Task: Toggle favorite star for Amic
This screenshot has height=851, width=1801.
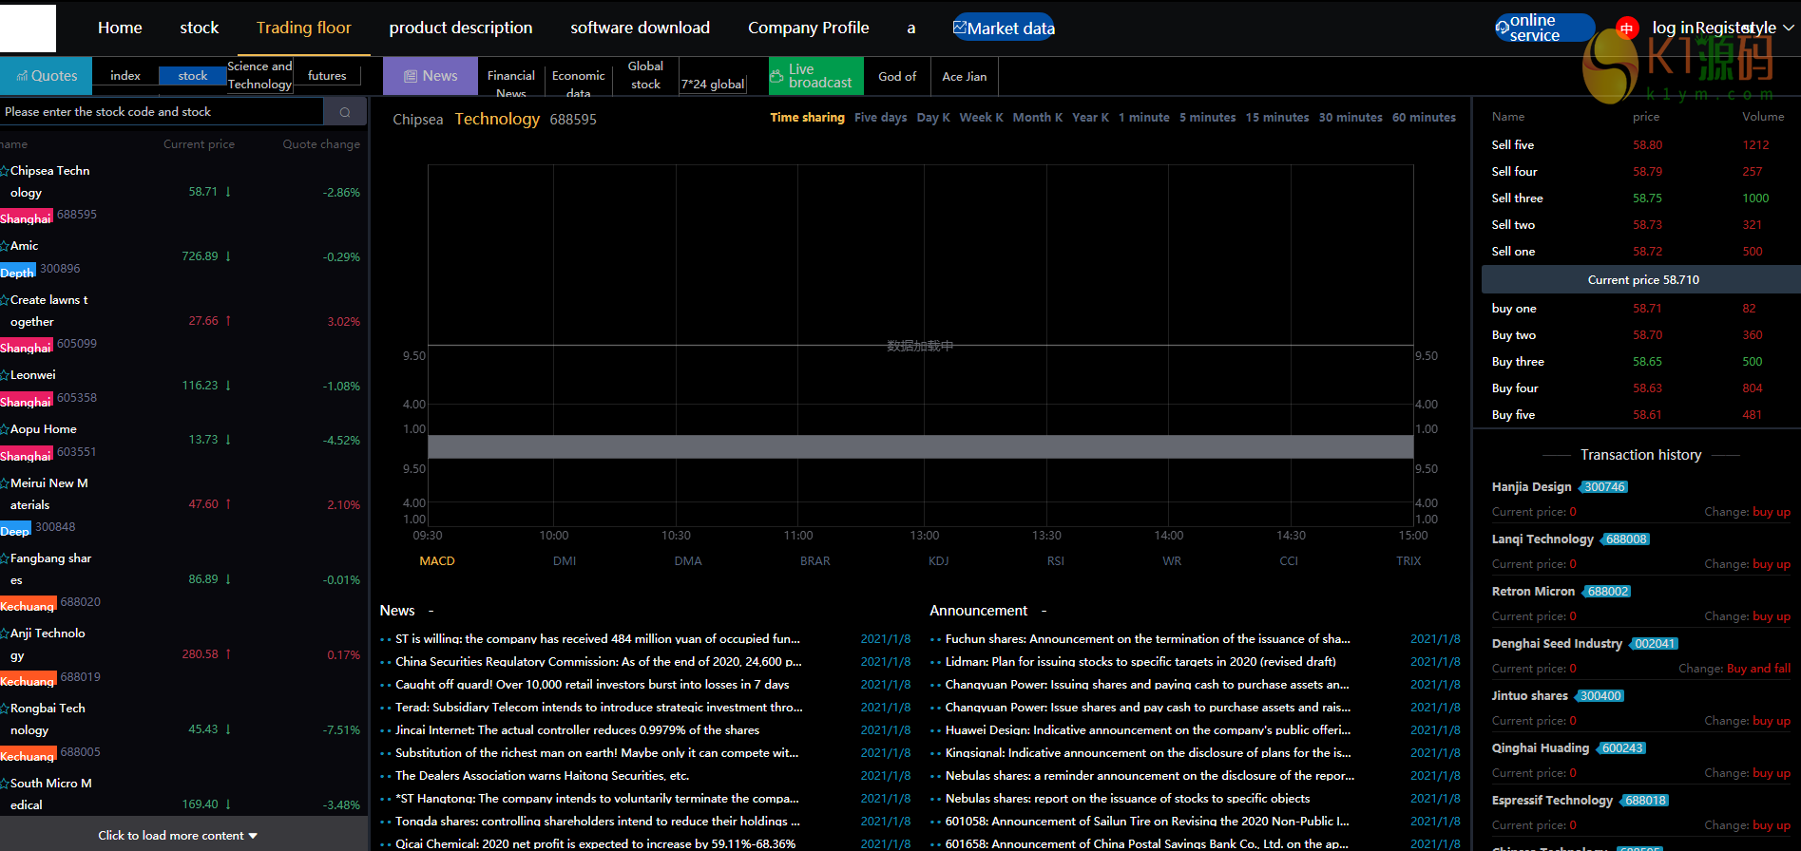Action: coord(5,246)
